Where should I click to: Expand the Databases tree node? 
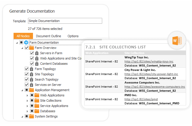(x=27, y=111)
